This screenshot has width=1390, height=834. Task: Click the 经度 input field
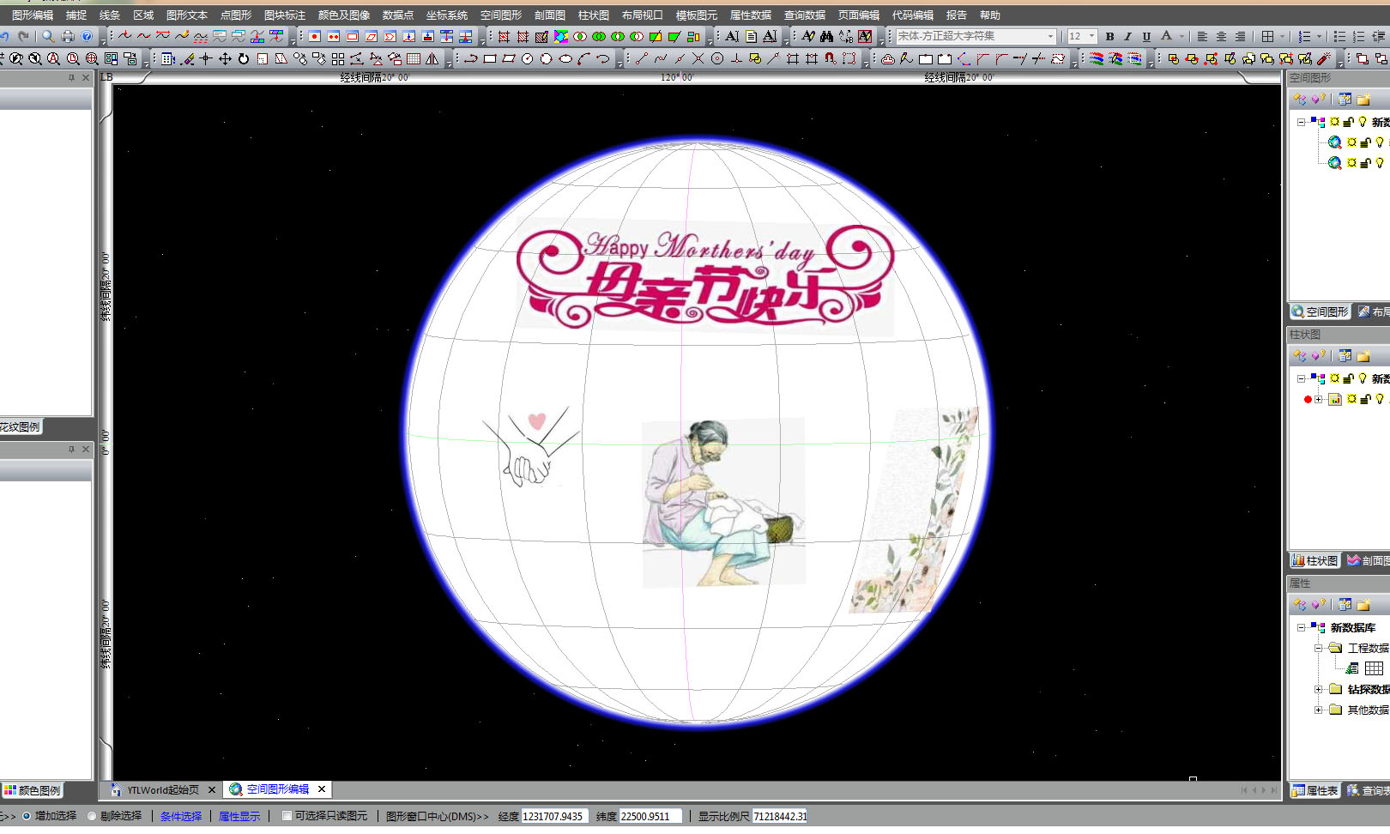point(554,816)
